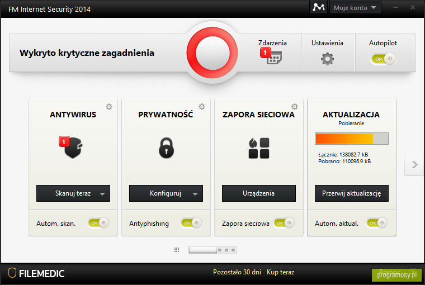Click the Prywatność padlock icon

[166, 148]
